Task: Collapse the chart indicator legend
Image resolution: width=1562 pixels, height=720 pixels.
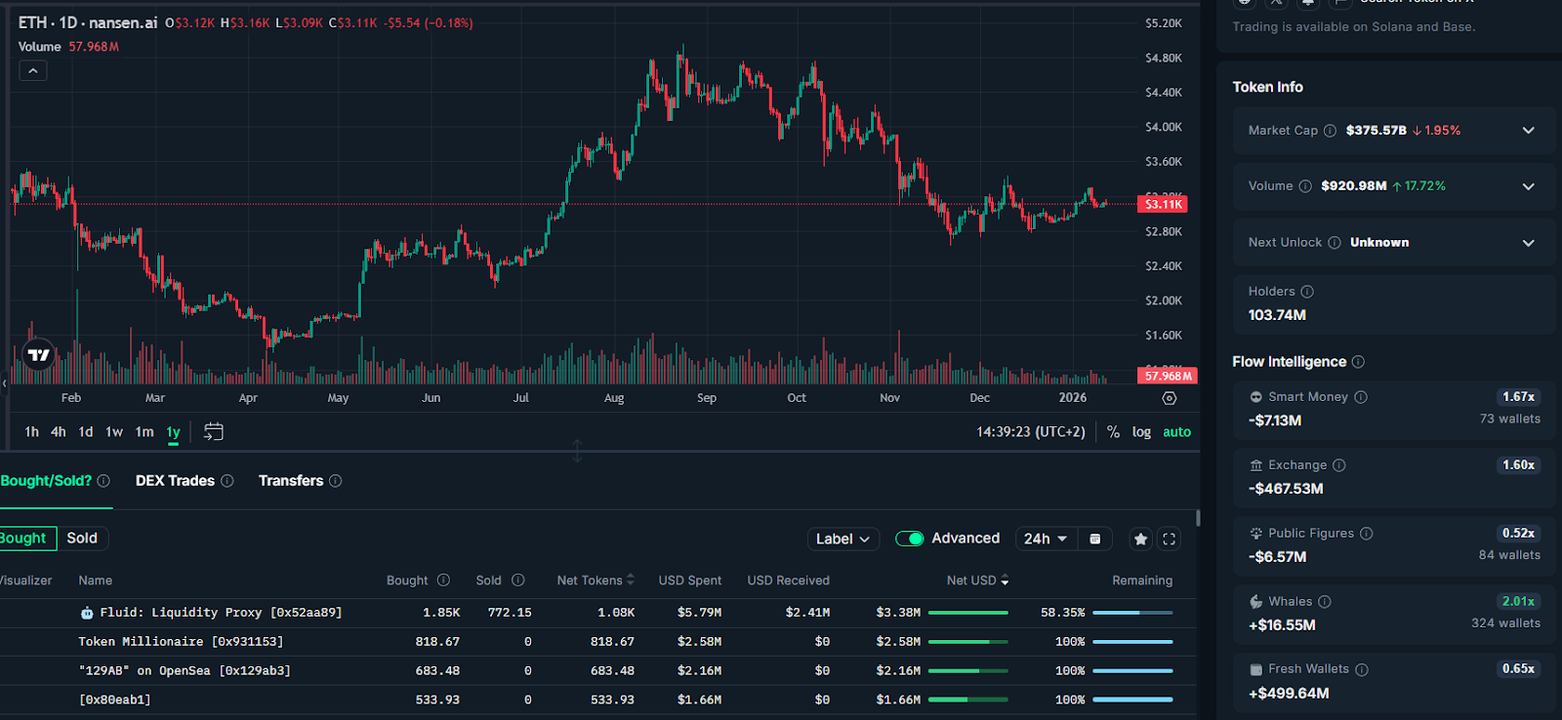Action: [33, 70]
